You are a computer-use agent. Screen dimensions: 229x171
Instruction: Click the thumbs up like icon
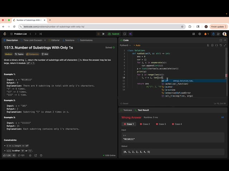[x=5, y=155]
